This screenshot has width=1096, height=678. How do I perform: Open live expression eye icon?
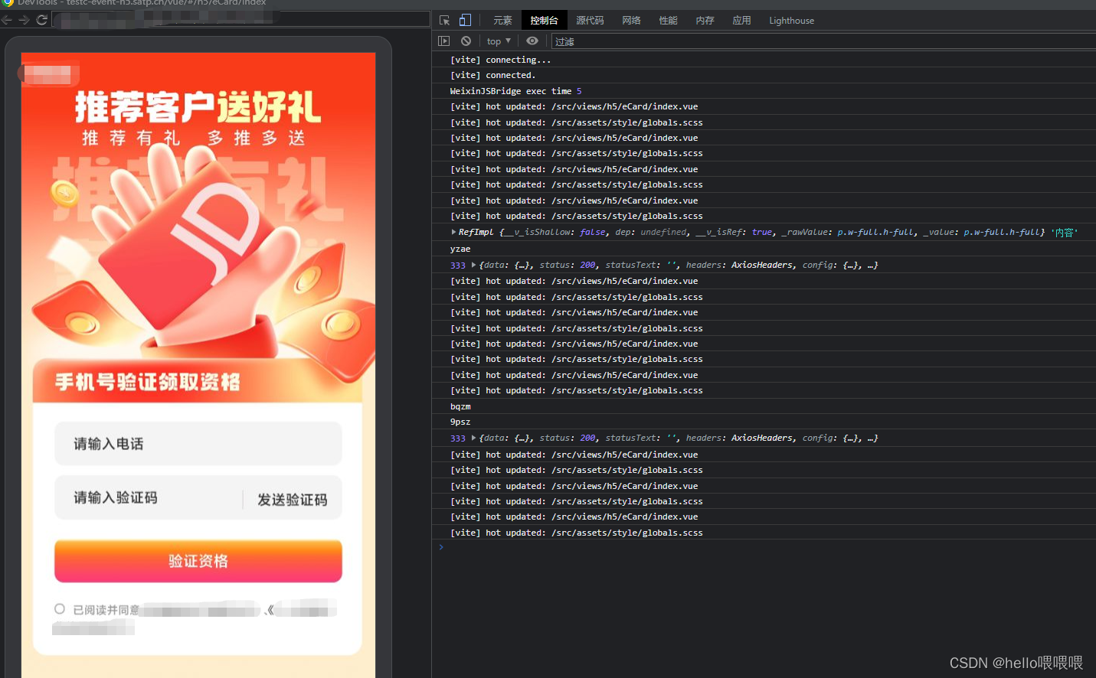pos(532,41)
